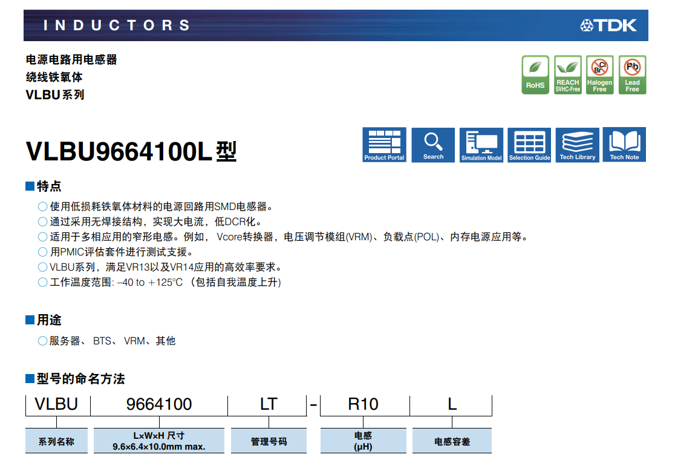Click the L tolerance code segment

tap(452, 404)
